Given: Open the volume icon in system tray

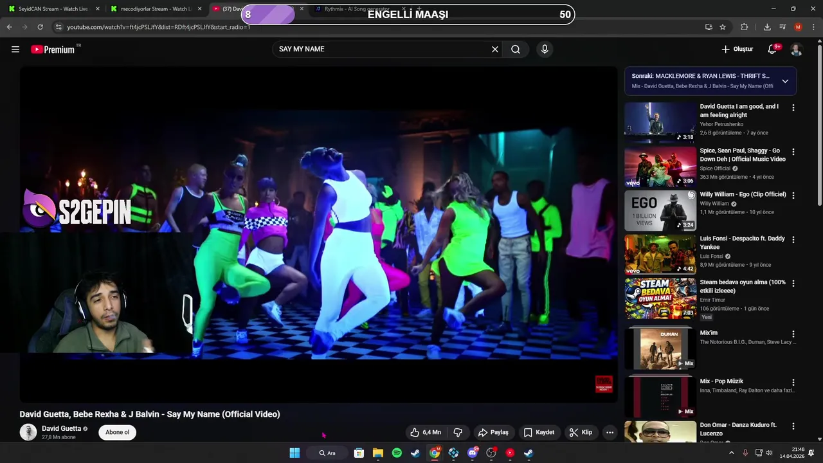Looking at the screenshot, I should coord(770,453).
